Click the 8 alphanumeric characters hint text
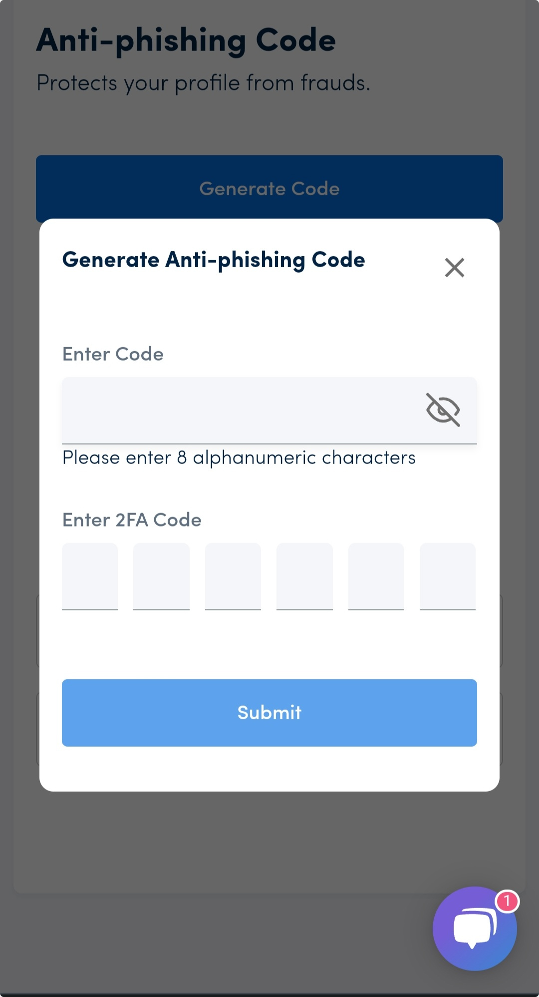The image size is (539, 997). point(239,458)
